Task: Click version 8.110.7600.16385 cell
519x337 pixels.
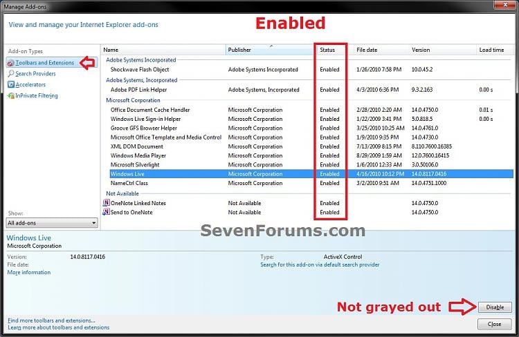Action: [432, 146]
